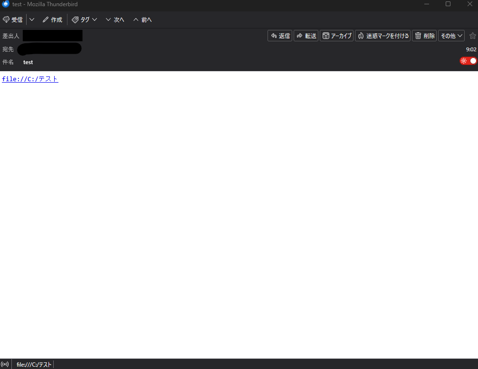Click the 受信 get messages button
Screen dimensions: 478x369
click(13, 20)
